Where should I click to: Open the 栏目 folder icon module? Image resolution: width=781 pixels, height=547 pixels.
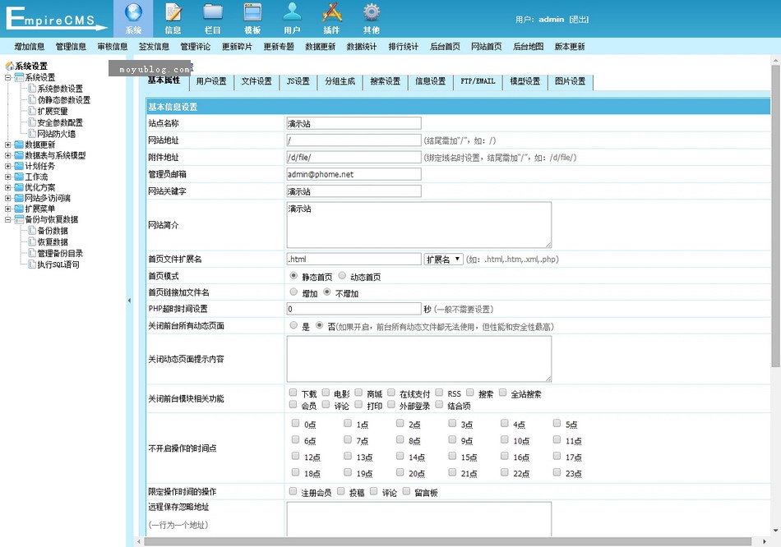(213, 18)
